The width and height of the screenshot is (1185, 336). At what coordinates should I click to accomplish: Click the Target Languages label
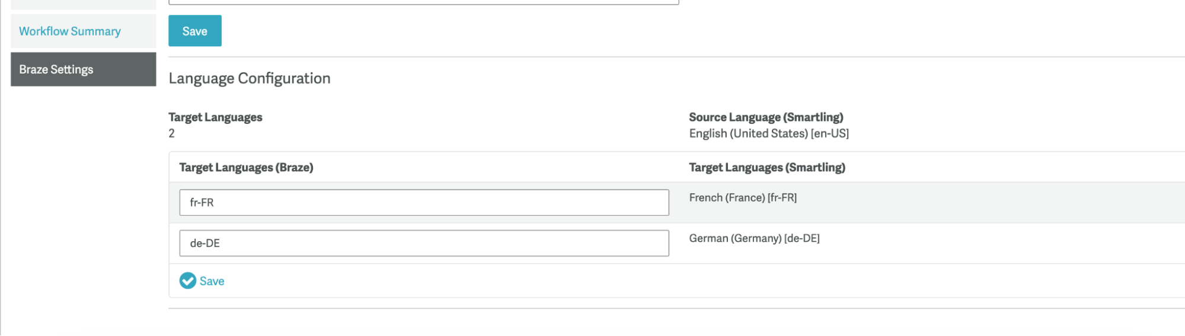coord(215,117)
